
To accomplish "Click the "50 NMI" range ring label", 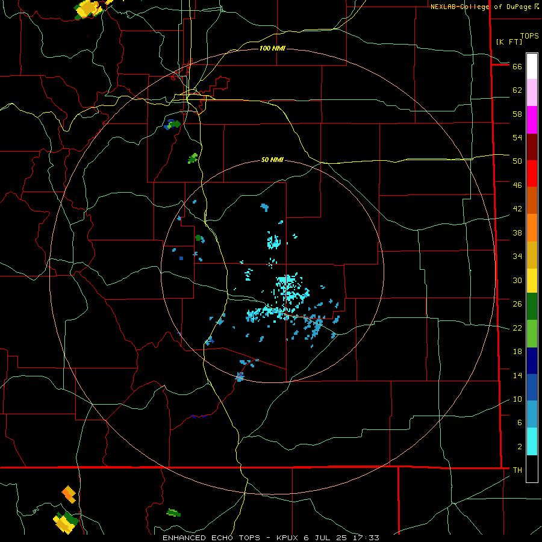I will pyautogui.click(x=272, y=160).
